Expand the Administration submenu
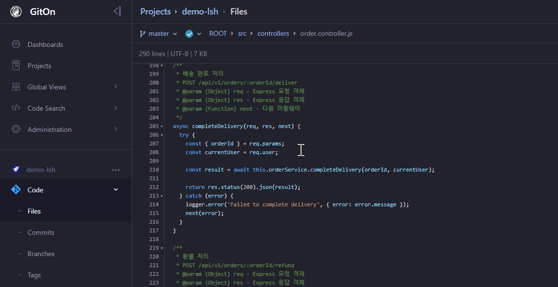The image size is (558, 287). [116, 129]
